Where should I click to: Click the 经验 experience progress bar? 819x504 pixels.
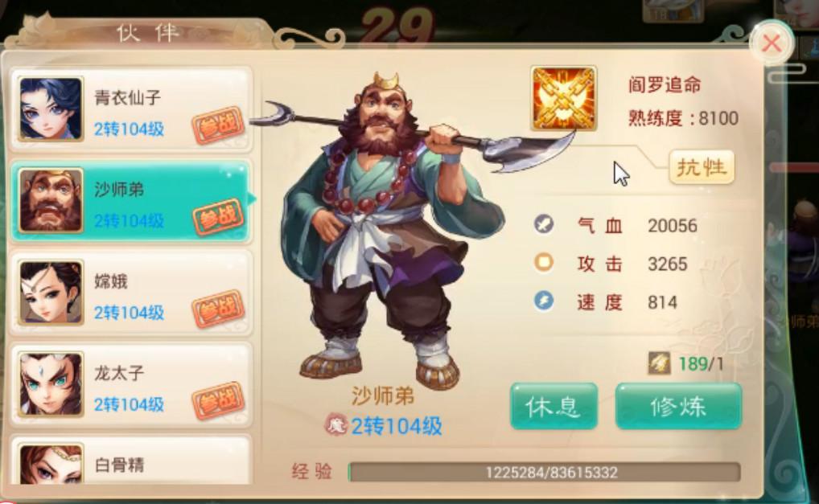545,472
